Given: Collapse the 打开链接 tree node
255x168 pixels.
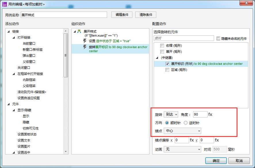Looking at the screenshot, I should click(x=14, y=37).
